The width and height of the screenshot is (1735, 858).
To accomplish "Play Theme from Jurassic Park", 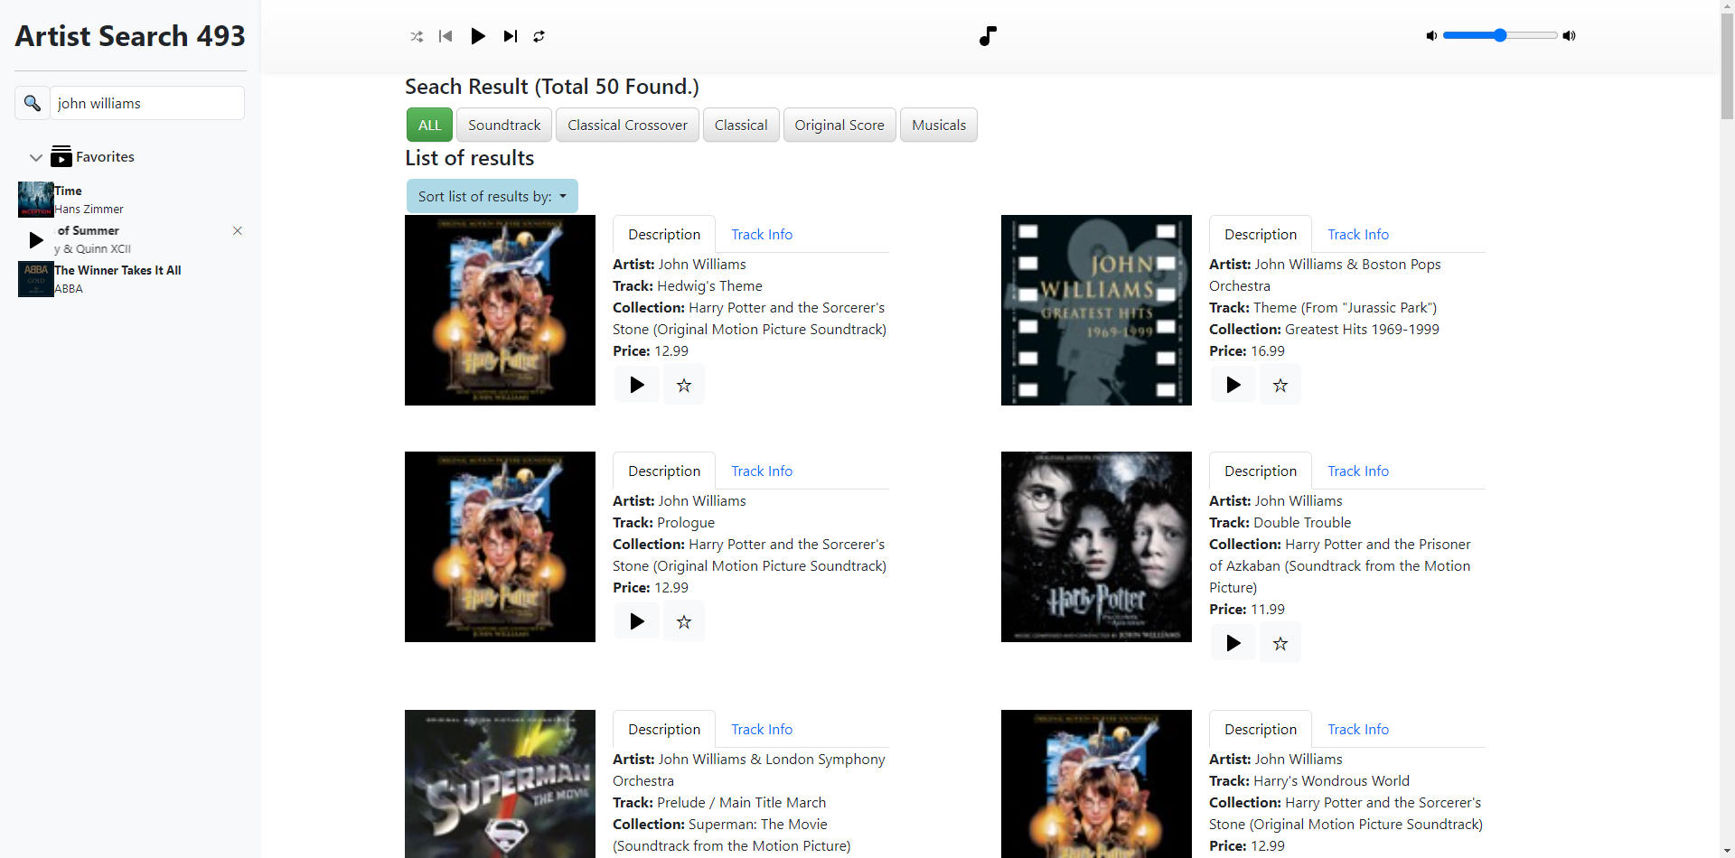I will (x=1233, y=385).
